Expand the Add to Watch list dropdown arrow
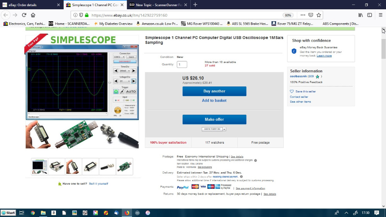386x217 pixels. pyautogui.click(x=224, y=129)
